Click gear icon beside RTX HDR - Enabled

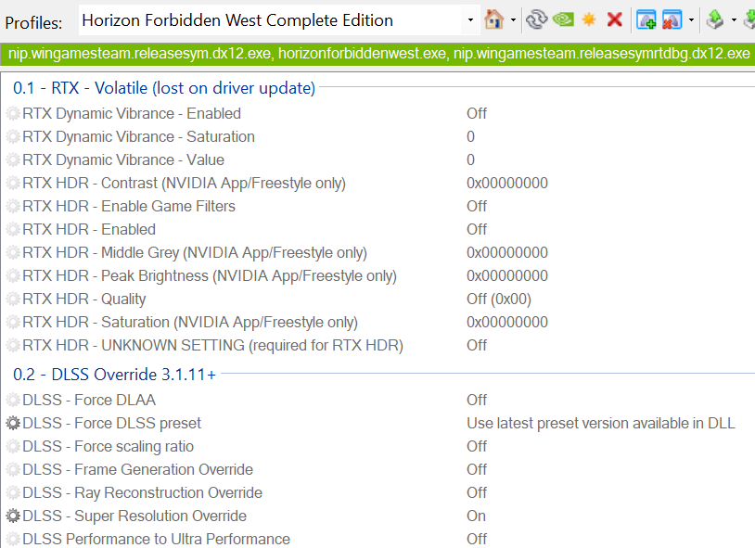[13, 229]
